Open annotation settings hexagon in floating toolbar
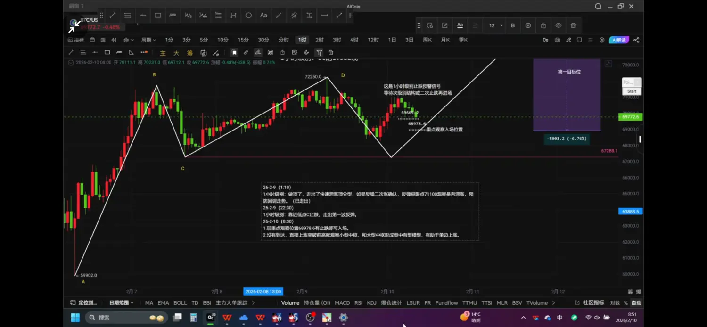Screen dimensions: 707x327 528,25
